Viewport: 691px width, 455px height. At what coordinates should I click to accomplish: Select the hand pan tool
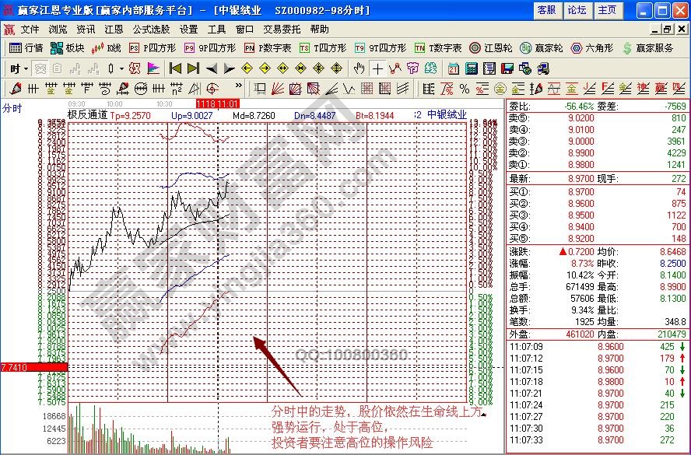[x=359, y=68]
